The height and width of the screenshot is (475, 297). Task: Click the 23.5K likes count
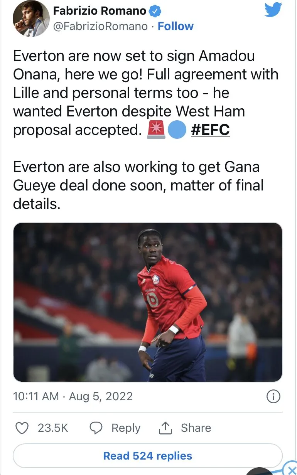coord(53,428)
